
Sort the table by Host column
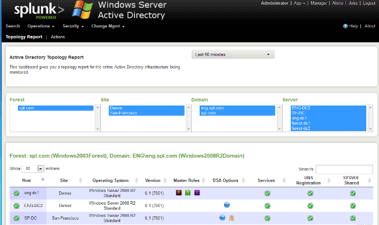(x=27, y=180)
